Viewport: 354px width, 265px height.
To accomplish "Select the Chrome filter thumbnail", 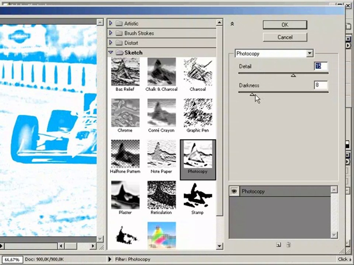I will coord(125,113).
